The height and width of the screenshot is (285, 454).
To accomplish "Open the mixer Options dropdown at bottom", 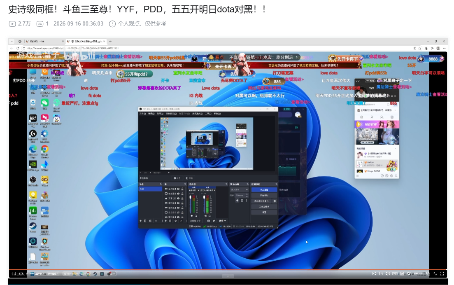I will click(222, 221).
